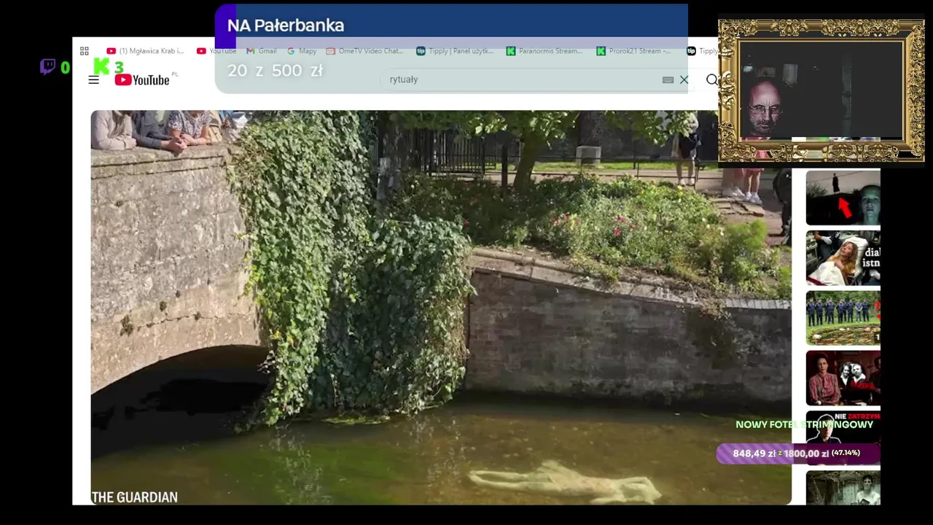This screenshot has height=525, width=933.
Task: Open the YouTube hamburger guide menu
Action: click(93, 79)
